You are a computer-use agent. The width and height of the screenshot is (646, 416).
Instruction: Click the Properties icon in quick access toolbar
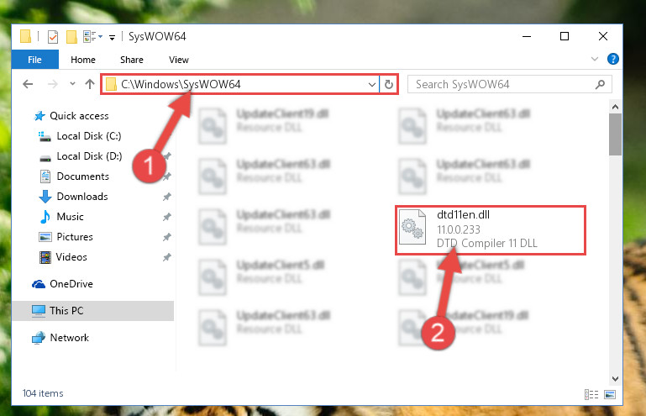53,37
